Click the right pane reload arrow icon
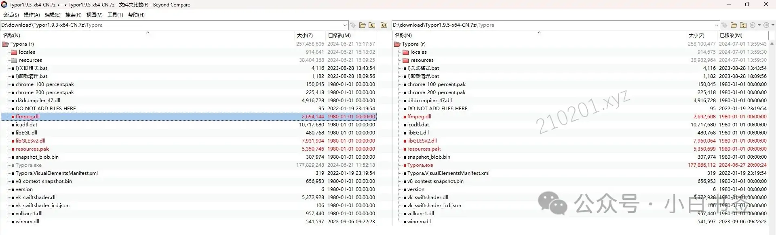Screen dimensions: 776x235 click(x=724, y=25)
